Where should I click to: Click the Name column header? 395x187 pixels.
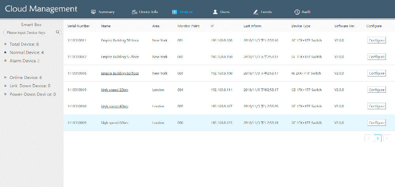point(106,26)
